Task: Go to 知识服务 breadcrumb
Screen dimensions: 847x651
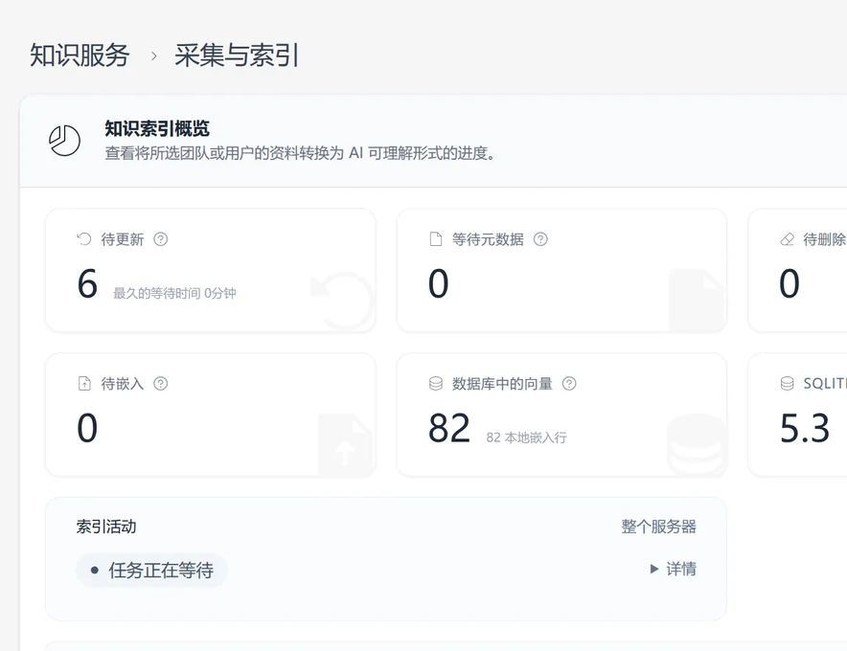Action: click(x=80, y=56)
